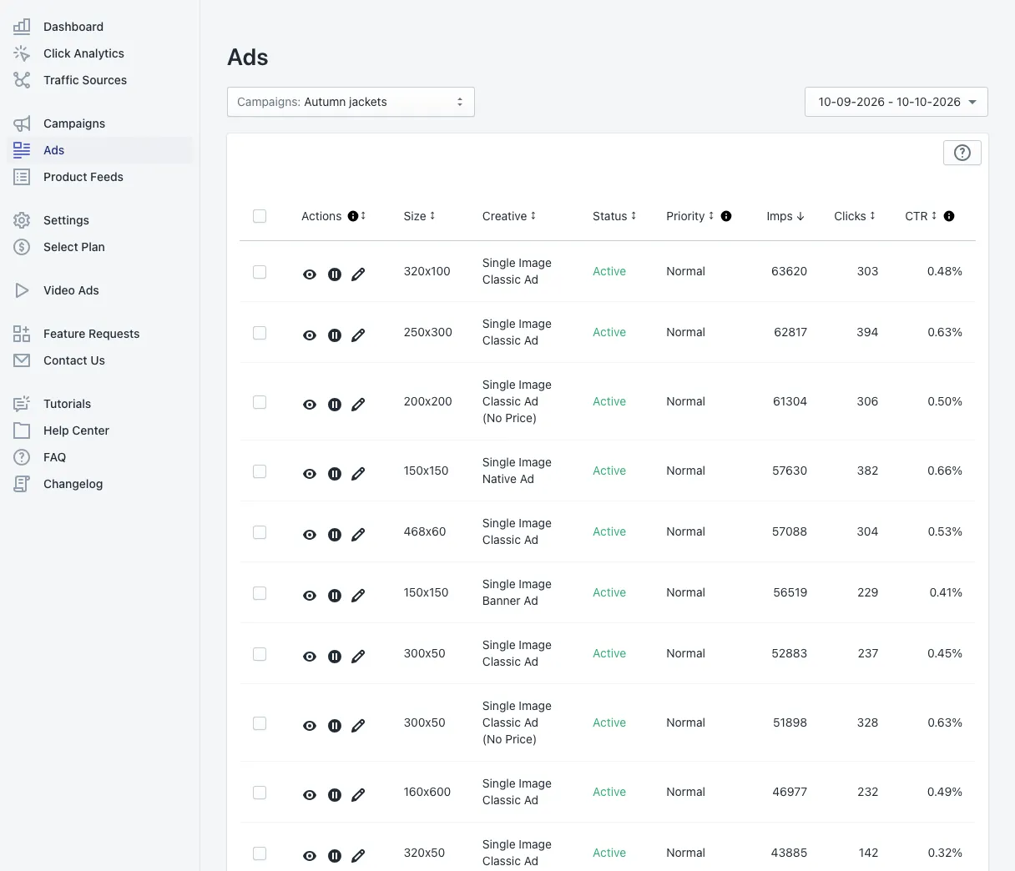Edit the 250x300 ad
1015x871 pixels.
(358, 335)
